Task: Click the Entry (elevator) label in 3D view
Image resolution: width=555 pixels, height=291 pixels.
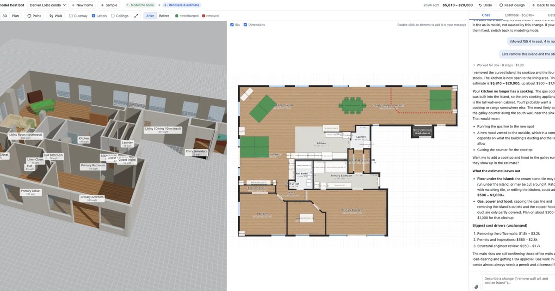Action: coord(196,152)
